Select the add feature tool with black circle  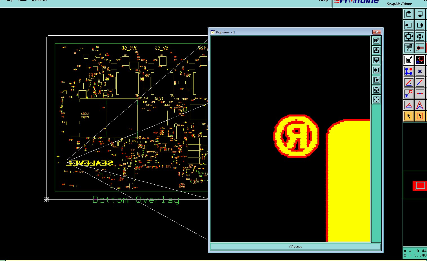[409, 60]
